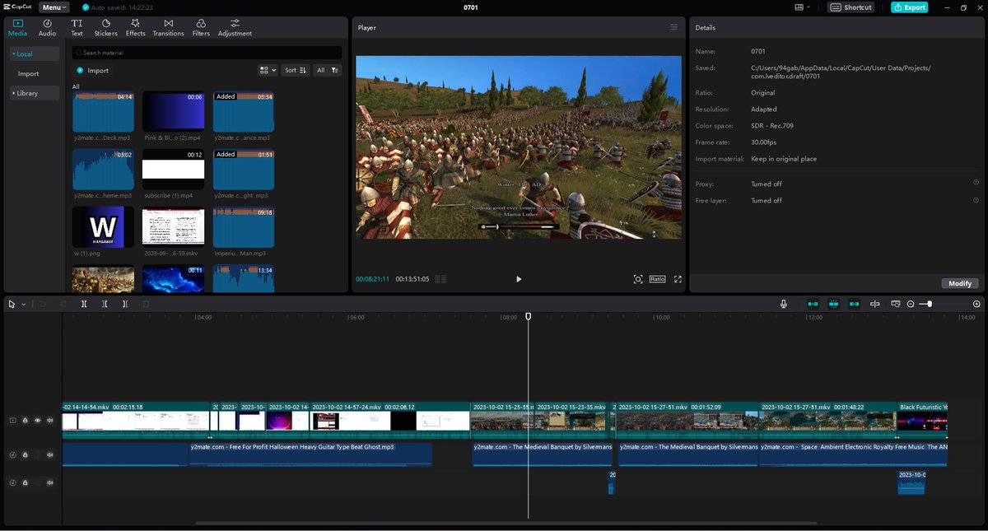The height and width of the screenshot is (531, 988).
Task: Open the Filters tab
Action: point(201,28)
